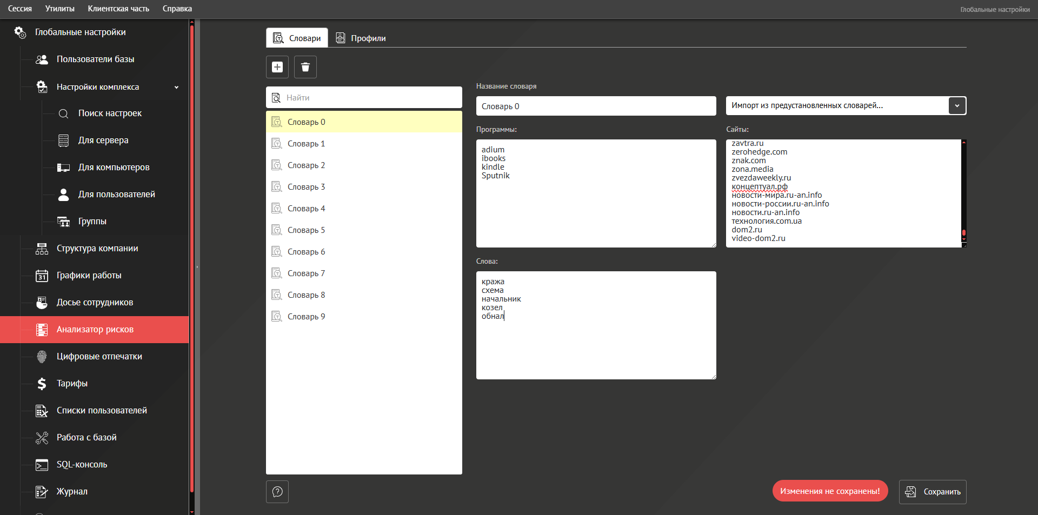This screenshot has height=515, width=1038.
Task: Click the Изменения не сохранены notice
Action: pos(830,491)
